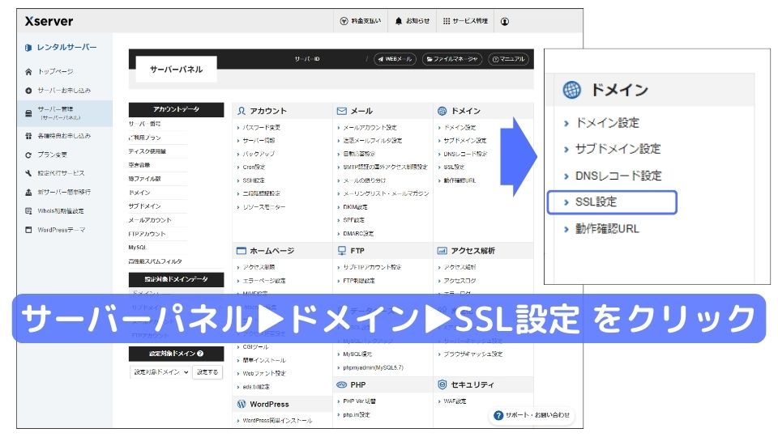Click the computer icon of FTP section
The width and height of the screenshot is (778, 437).
(x=342, y=251)
